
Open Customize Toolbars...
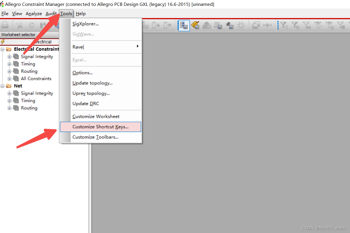point(100,137)
